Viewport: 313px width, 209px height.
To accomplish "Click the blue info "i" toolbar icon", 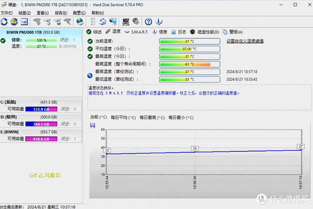I will (x=159, y=22).
